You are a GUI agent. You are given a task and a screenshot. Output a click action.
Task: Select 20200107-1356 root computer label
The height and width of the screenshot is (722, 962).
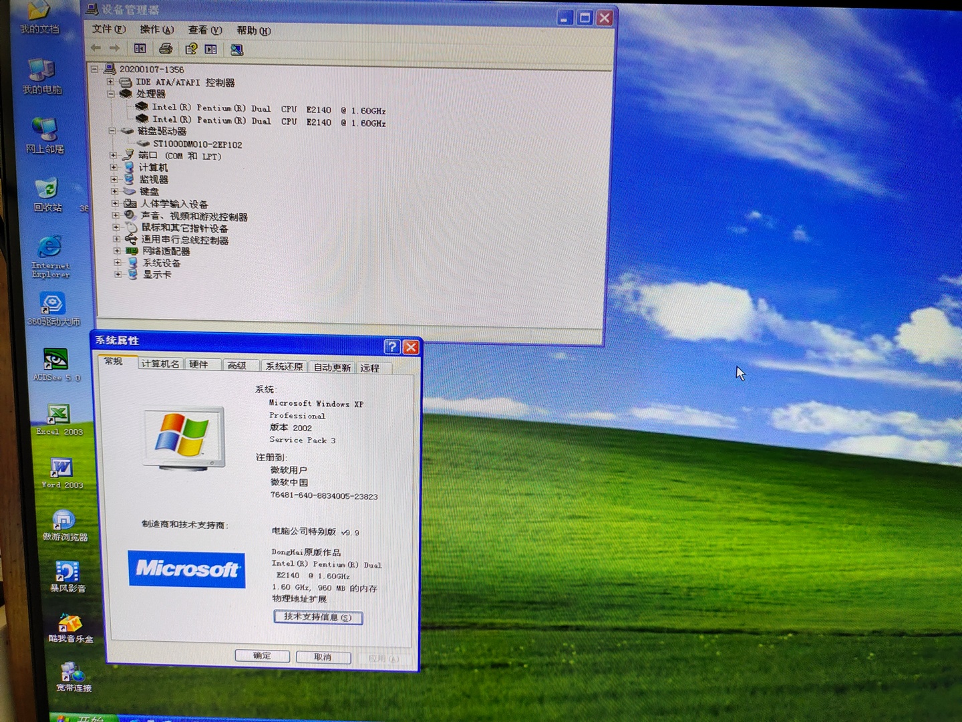152,69
